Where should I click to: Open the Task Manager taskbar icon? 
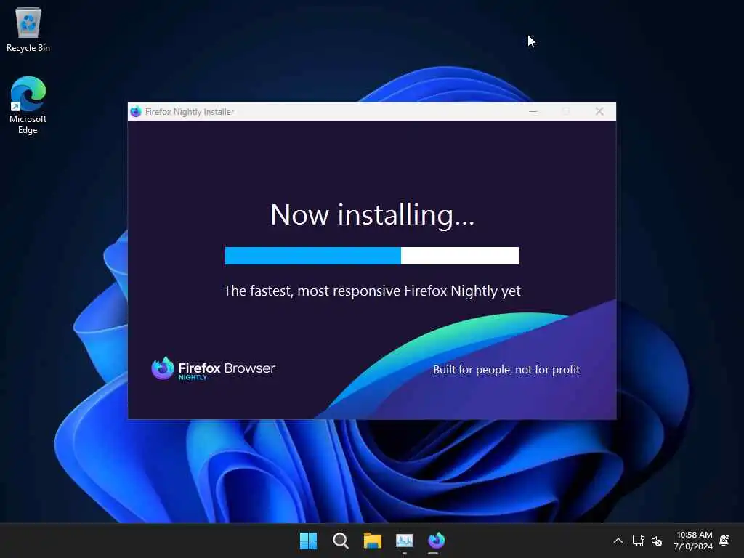404,541
